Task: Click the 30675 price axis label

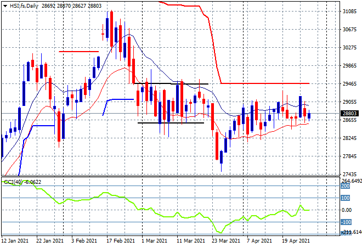Action: [x=349, y=30]
